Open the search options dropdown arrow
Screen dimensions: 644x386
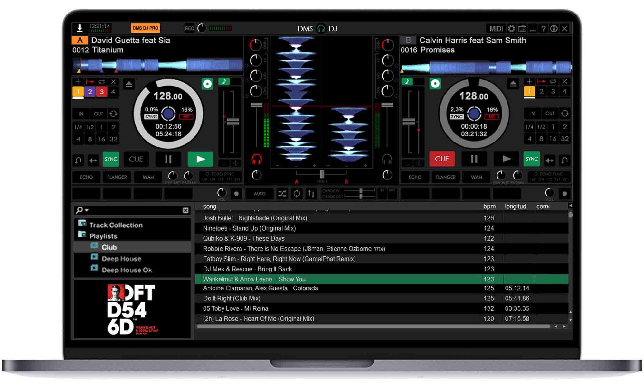coord(87,210)
